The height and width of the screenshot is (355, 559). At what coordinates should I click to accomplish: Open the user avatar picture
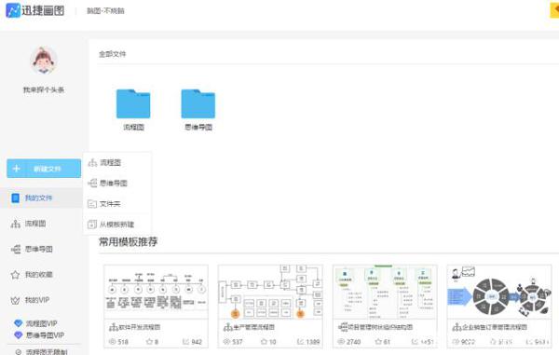coord(44,61)
